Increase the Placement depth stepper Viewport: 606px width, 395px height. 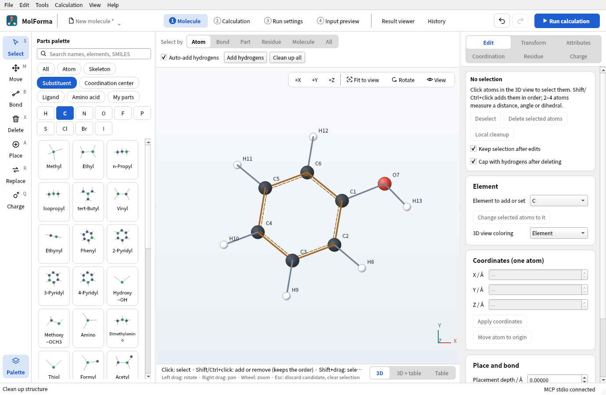tap(584, 377)
